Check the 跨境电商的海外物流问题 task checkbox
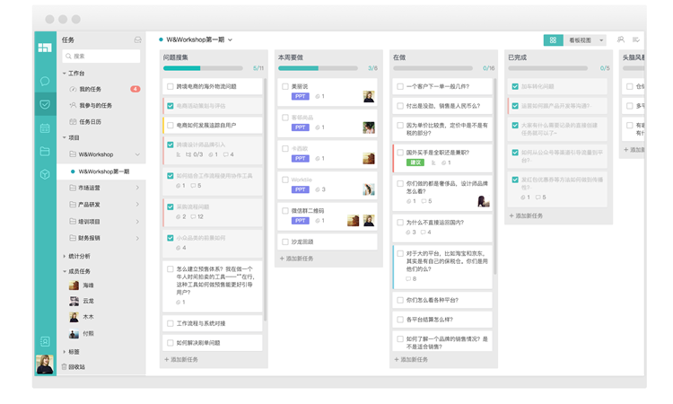This screenshot has height=404, width=673. pos(170,87)
